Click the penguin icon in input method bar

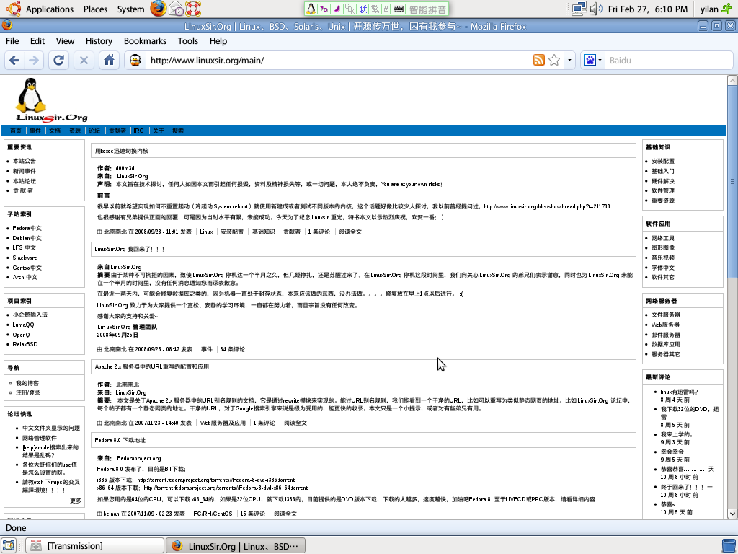pos(311,9)
